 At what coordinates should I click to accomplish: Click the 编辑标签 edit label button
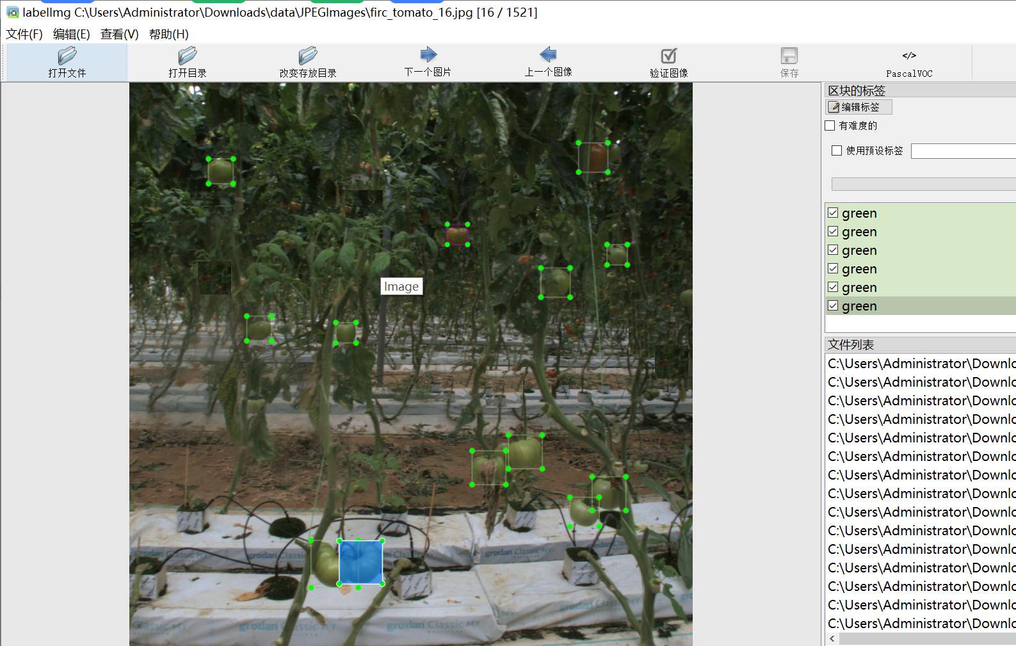pyautogui.click(x=859, y=107)
